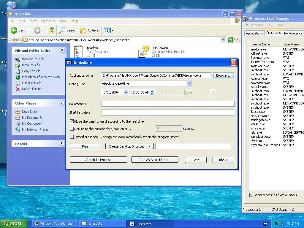Click in the Parameters text field
This screenshot has height=228, width=304.
tap(168, 104)
